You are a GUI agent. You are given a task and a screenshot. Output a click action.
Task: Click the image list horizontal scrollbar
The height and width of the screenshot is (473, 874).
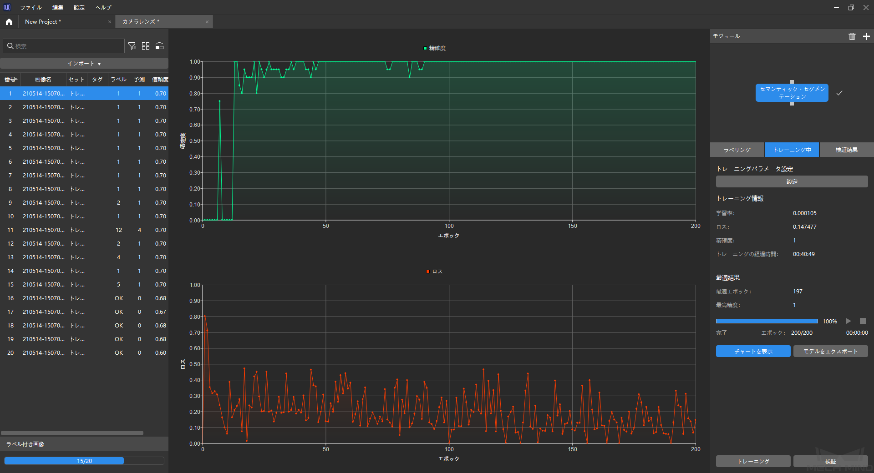72,433
